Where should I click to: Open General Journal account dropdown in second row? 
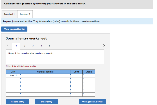pyautogui.click(x=45, y=80)
